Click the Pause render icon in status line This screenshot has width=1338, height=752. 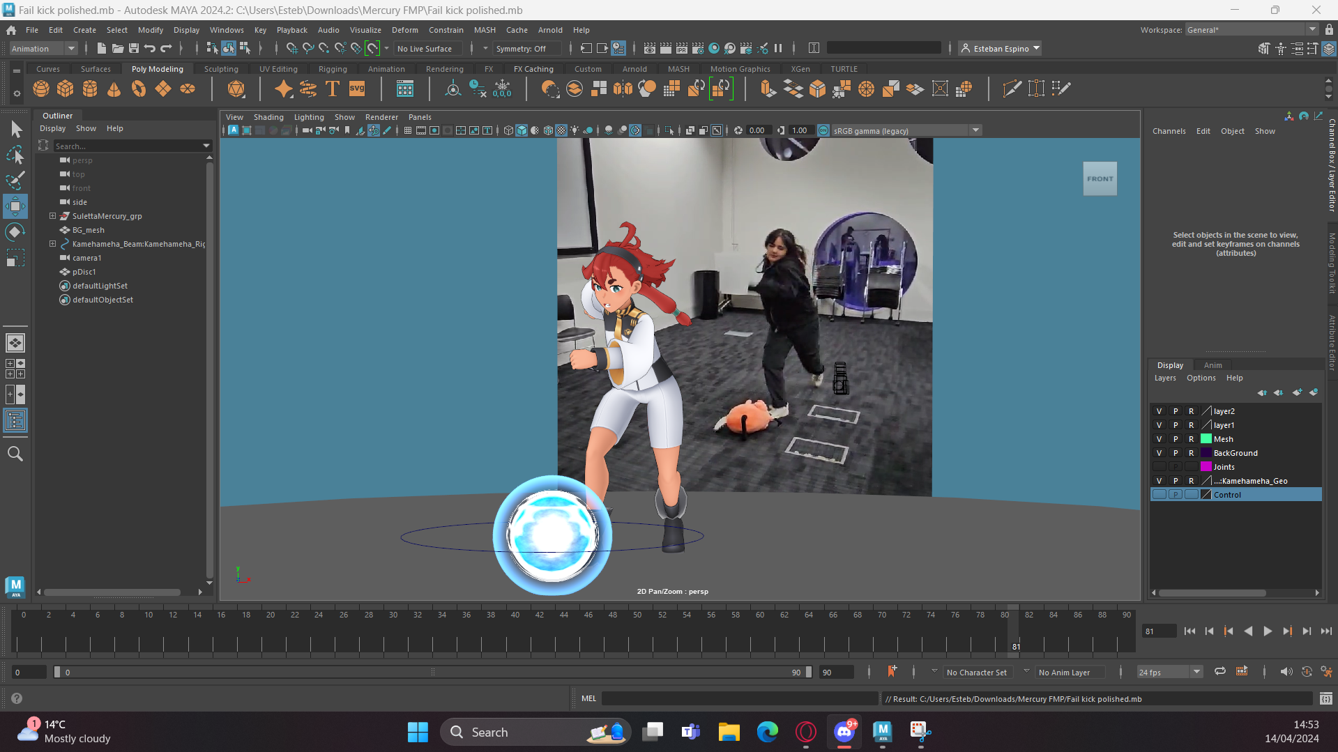tap(778, 48)
